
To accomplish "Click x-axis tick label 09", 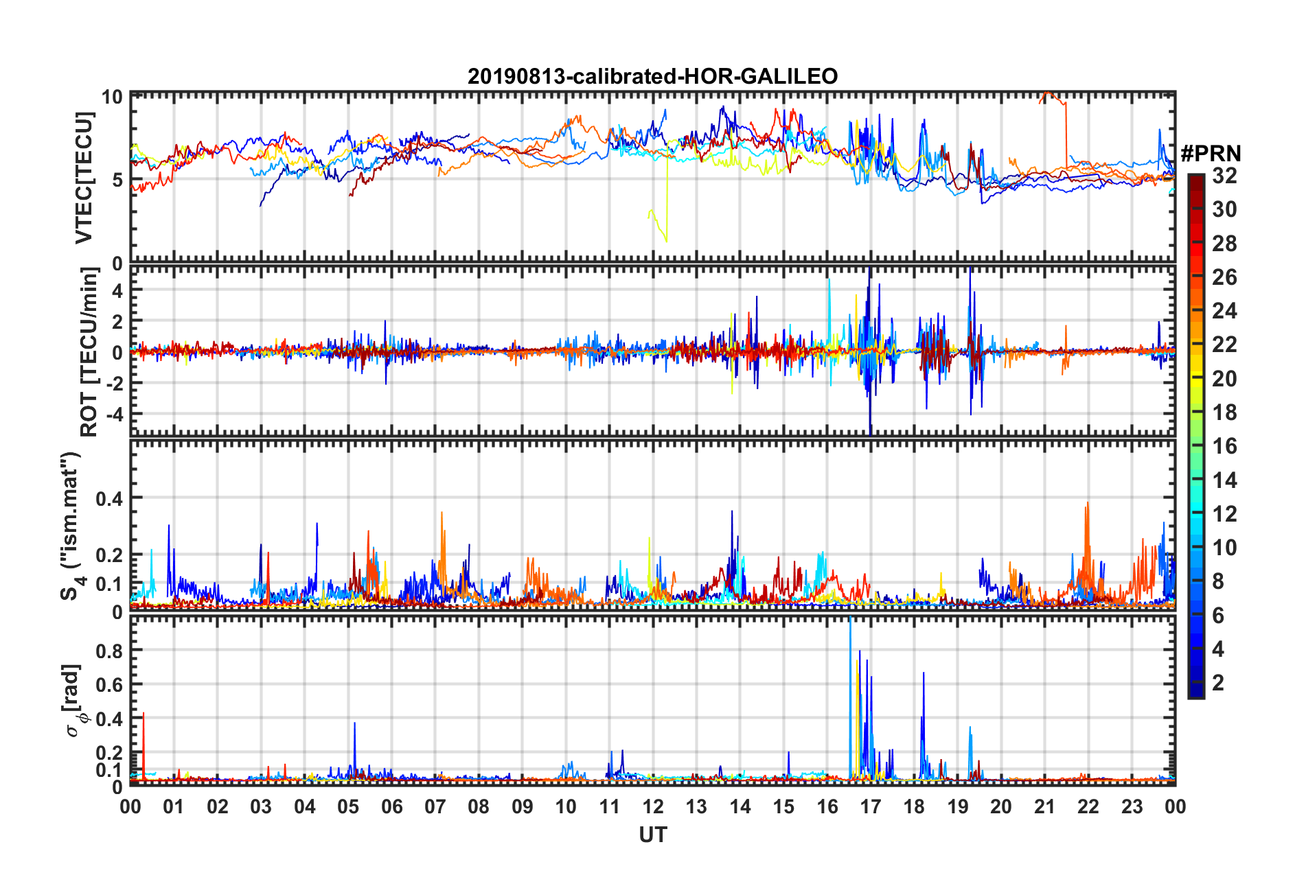I will pyautogui.click(x=523, y=806).
